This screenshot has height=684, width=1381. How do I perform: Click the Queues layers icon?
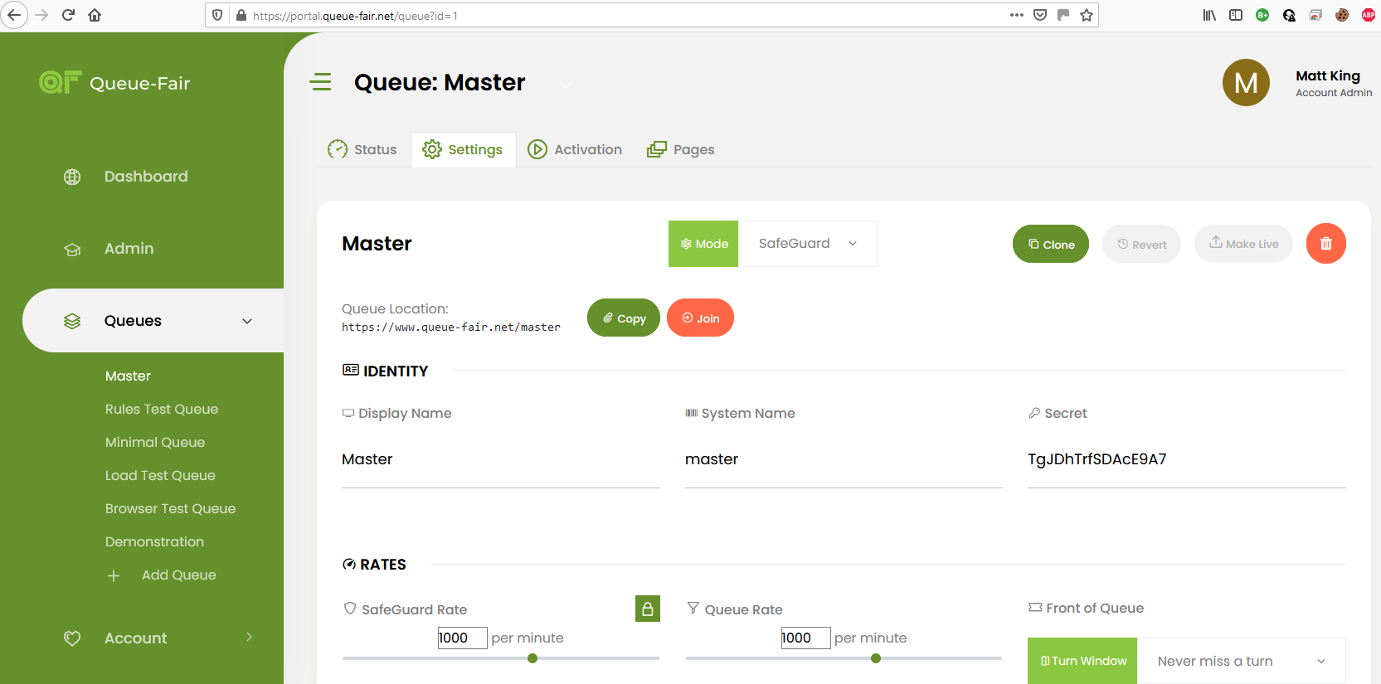click(x=72, y=321)
